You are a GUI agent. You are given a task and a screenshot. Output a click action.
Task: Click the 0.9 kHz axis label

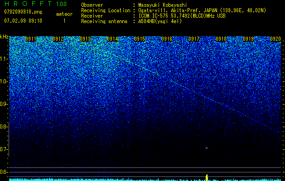[x=3, y=104]
